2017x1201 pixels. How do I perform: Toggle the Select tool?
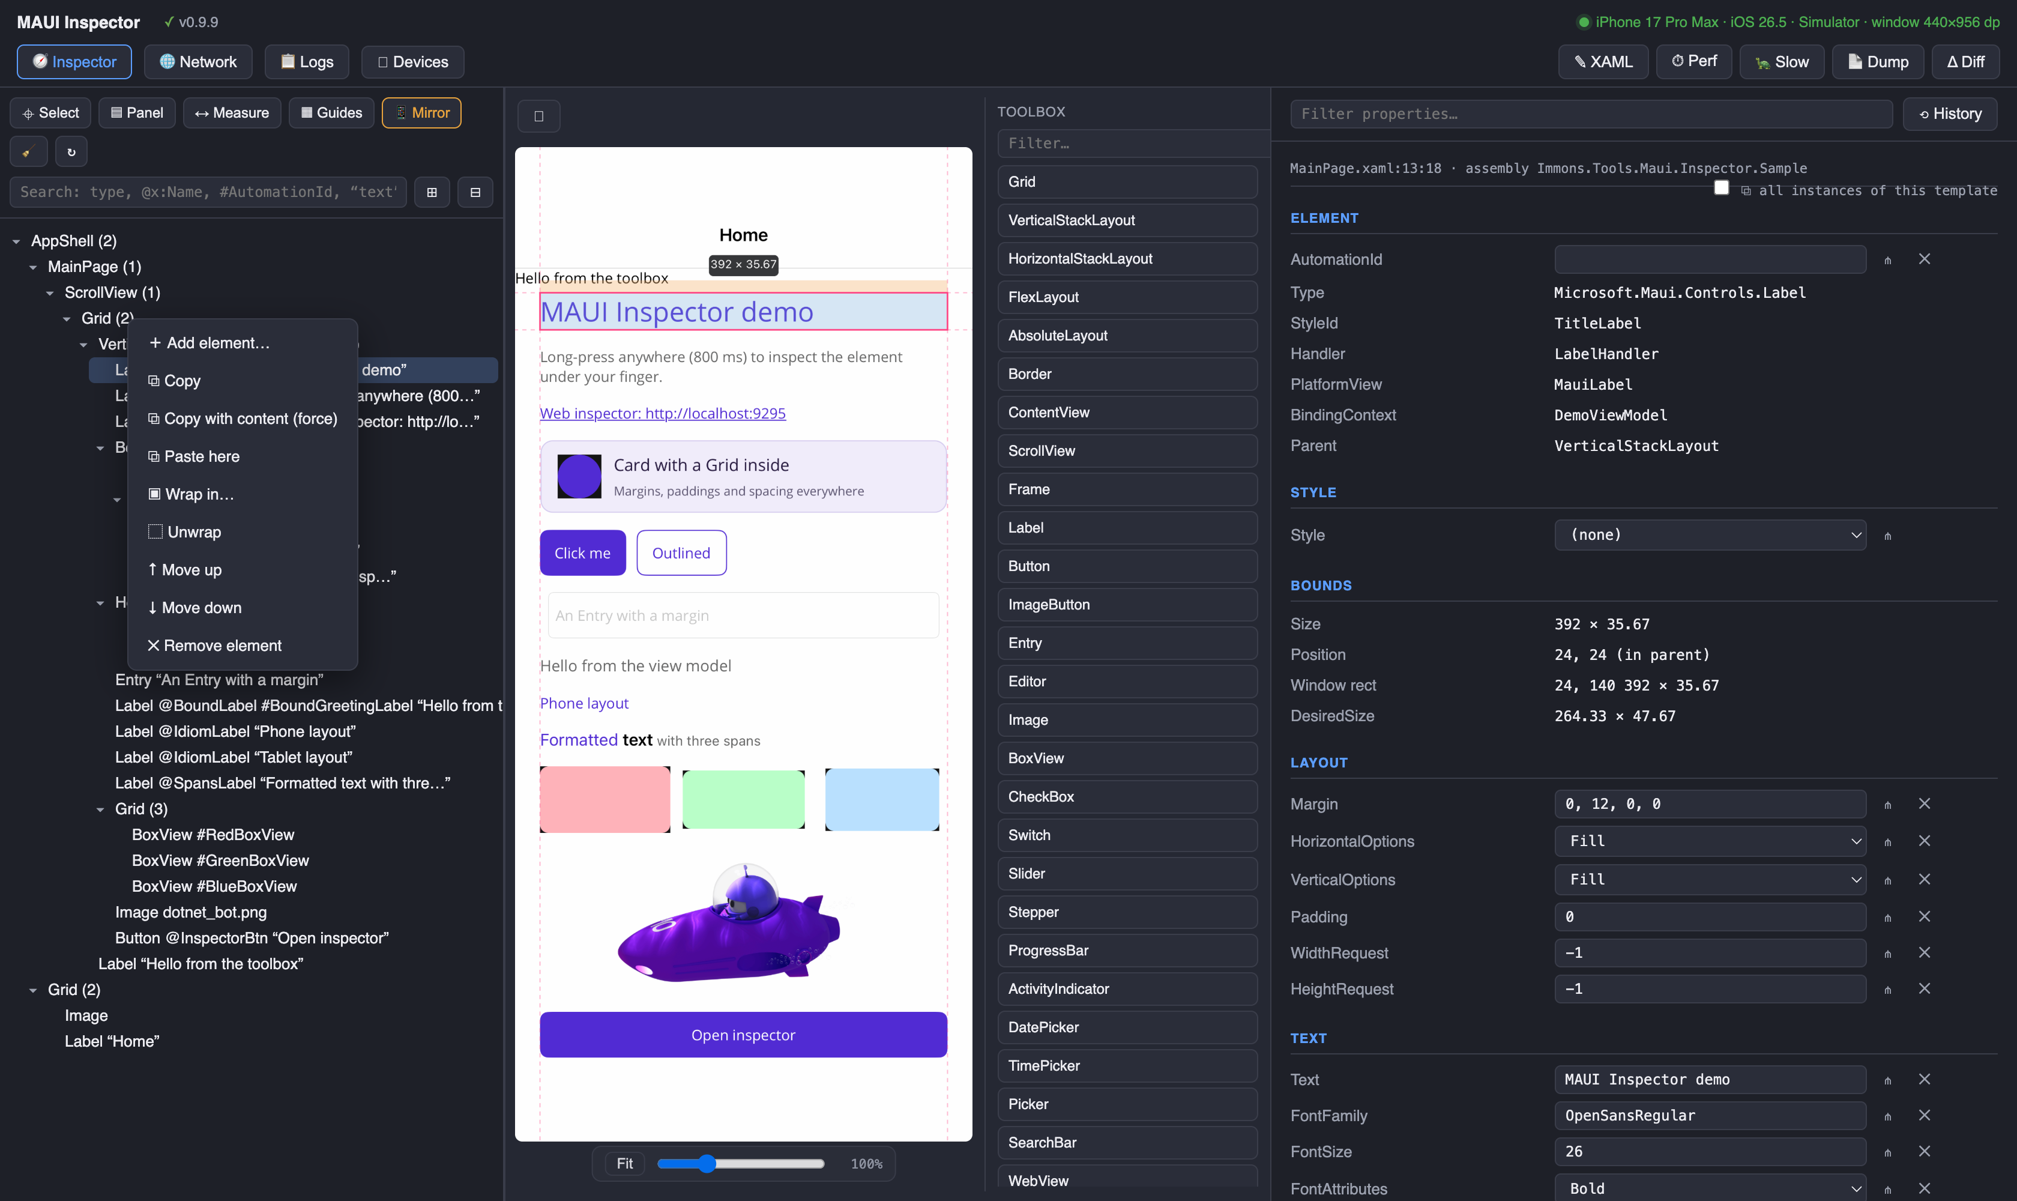(x=50, y=112)
